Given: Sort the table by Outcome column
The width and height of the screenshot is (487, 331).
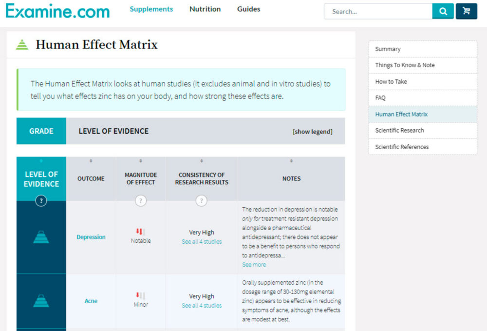Looking at the screenshot, I should 91,161.
